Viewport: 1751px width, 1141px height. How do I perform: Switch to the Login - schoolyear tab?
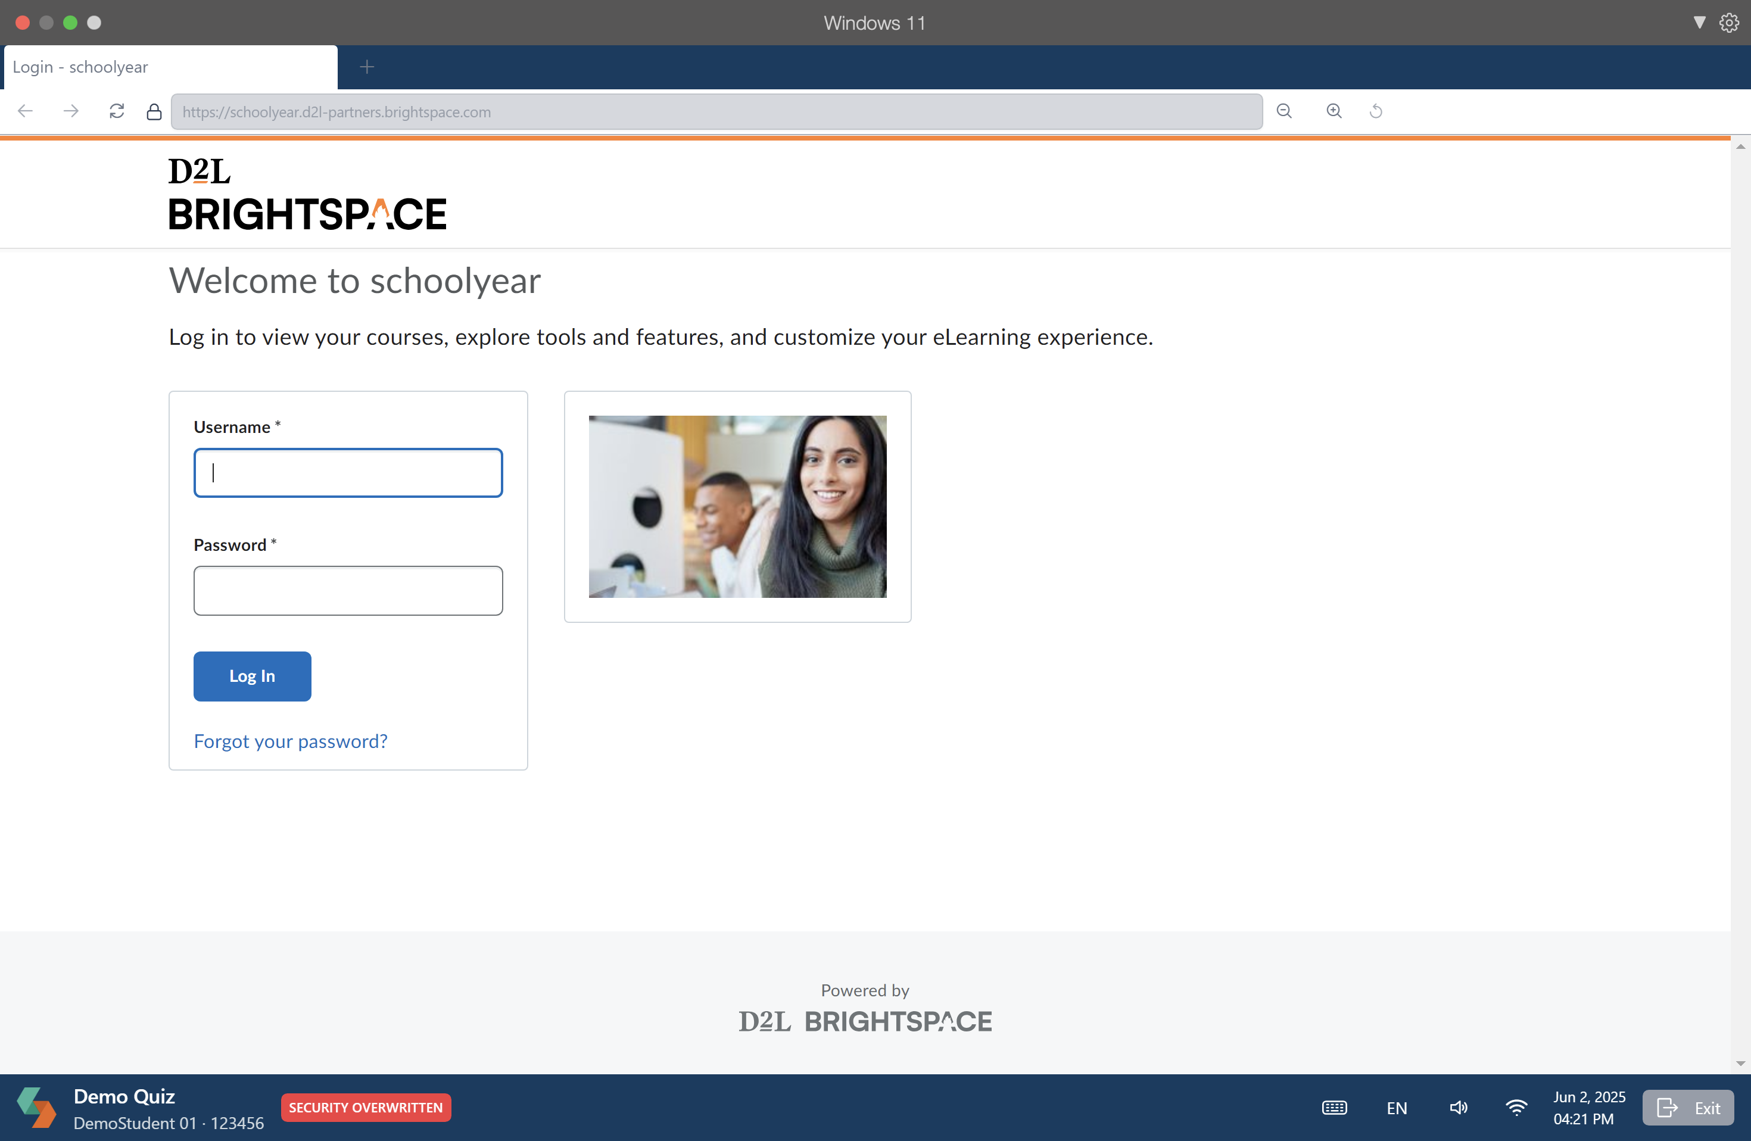[x=171, y=67]
